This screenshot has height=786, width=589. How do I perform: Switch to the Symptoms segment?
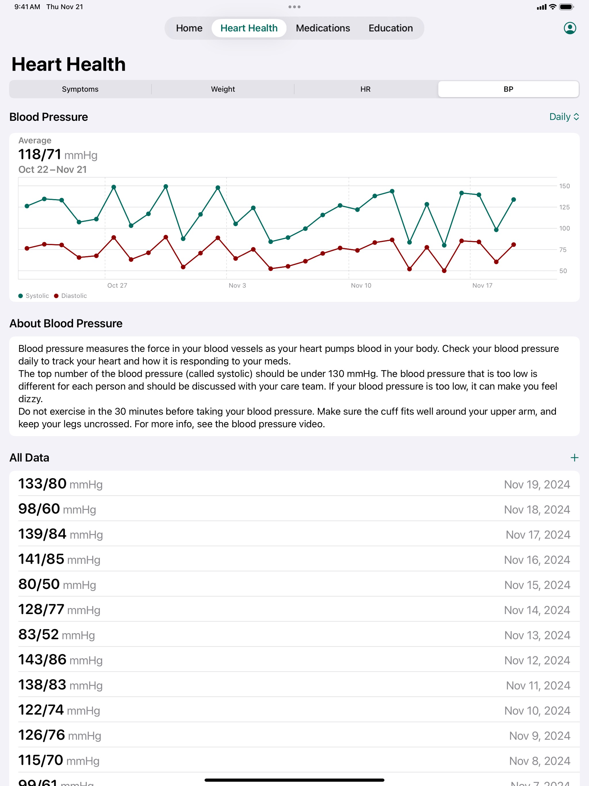pyautogui.click(x=80, y=89)
